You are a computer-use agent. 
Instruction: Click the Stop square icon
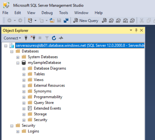(40, 38)
